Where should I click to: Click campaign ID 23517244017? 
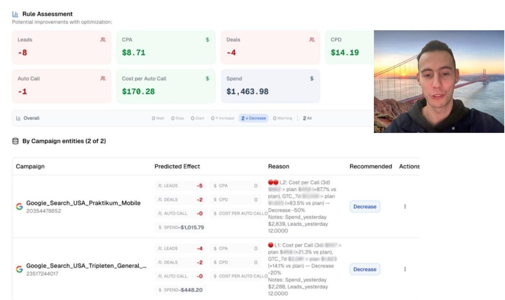point(43,274)
